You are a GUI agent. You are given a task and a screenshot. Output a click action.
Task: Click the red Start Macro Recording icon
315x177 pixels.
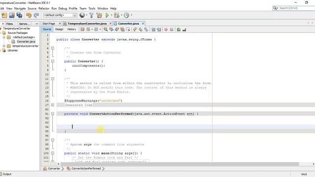point(166,29)
